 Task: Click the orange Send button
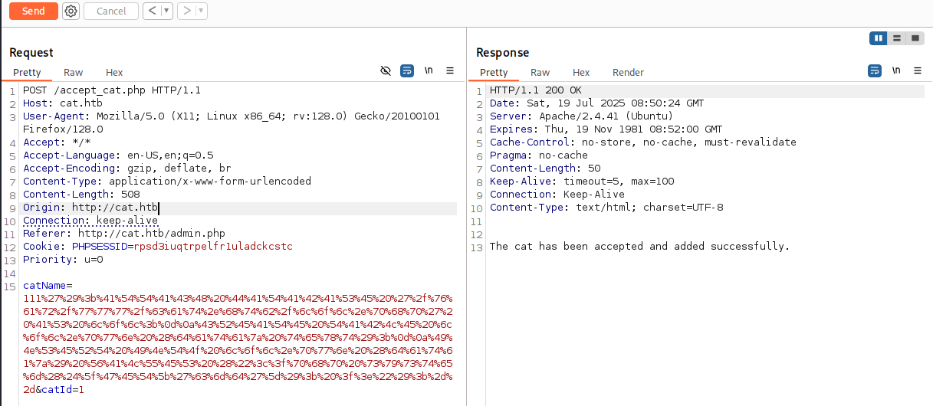33,11
